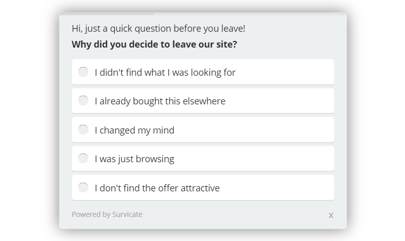Click the "I didn't find what I was looking for" text

[165, 73]
